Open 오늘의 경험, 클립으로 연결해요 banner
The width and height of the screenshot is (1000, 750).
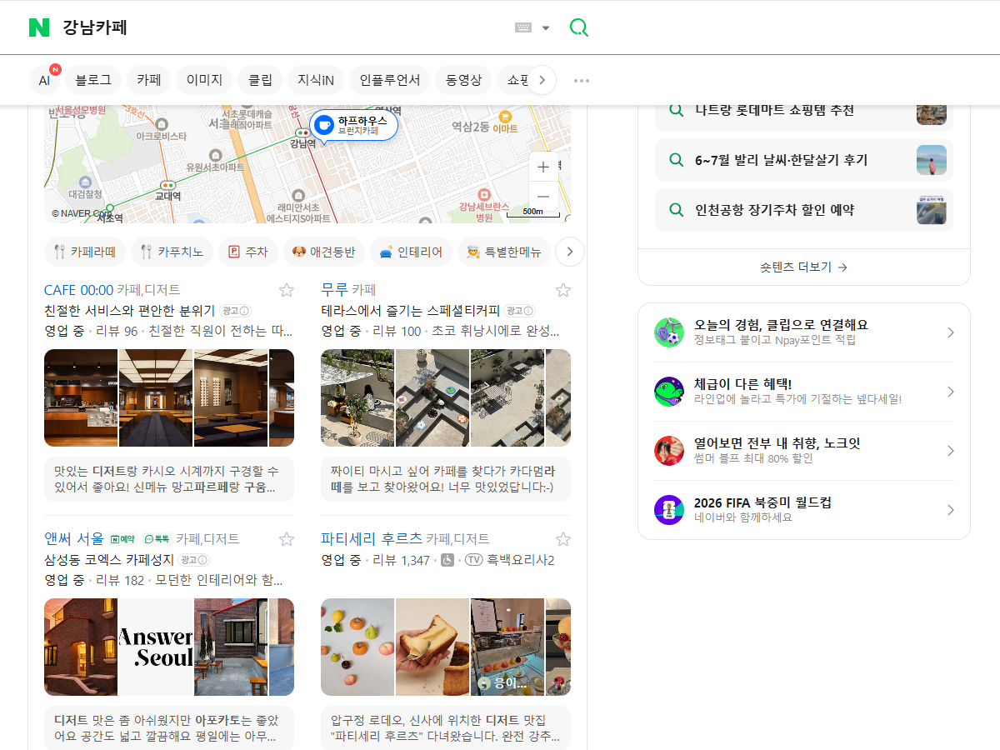804,332
